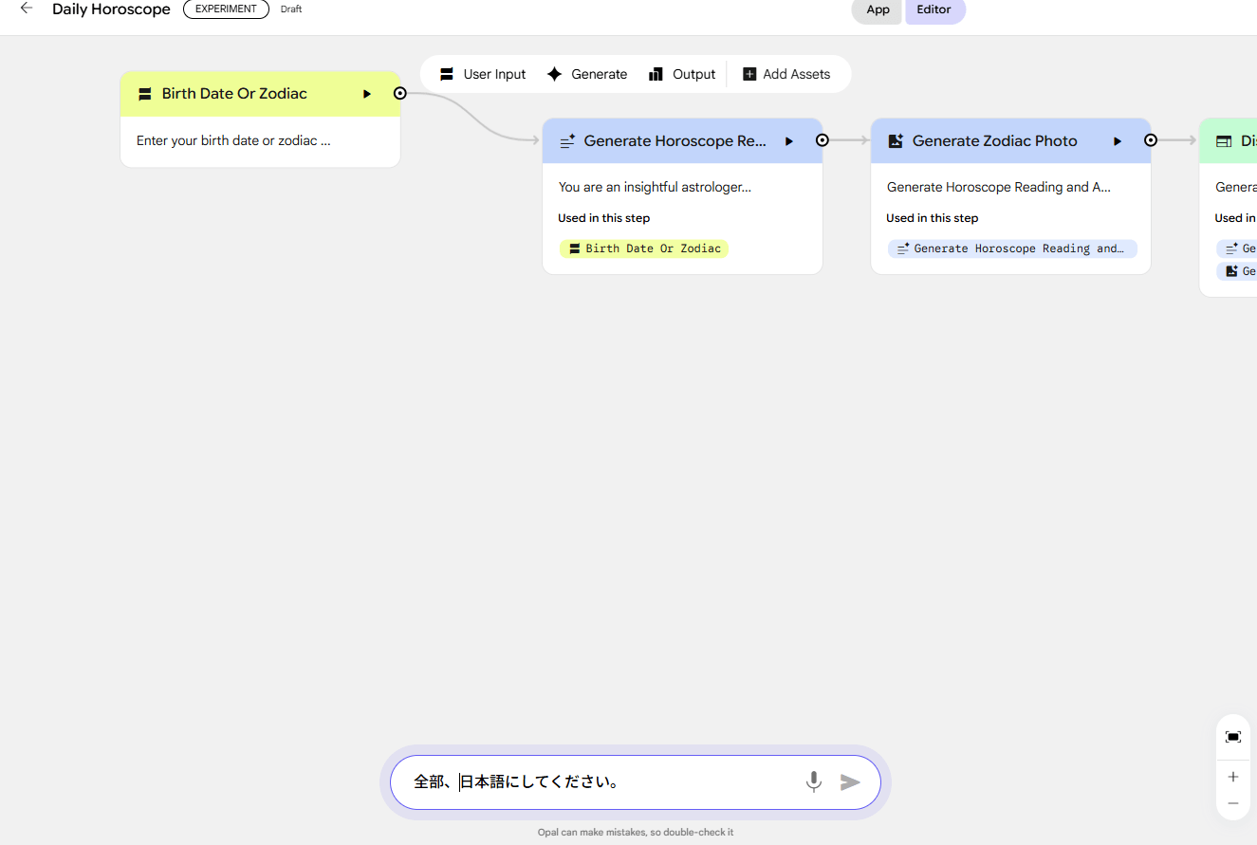Viewport: 1257px width, 845px height.
Task: Click the Birth Date Or Zodiac chip
Action: click(x=644, y=248)
